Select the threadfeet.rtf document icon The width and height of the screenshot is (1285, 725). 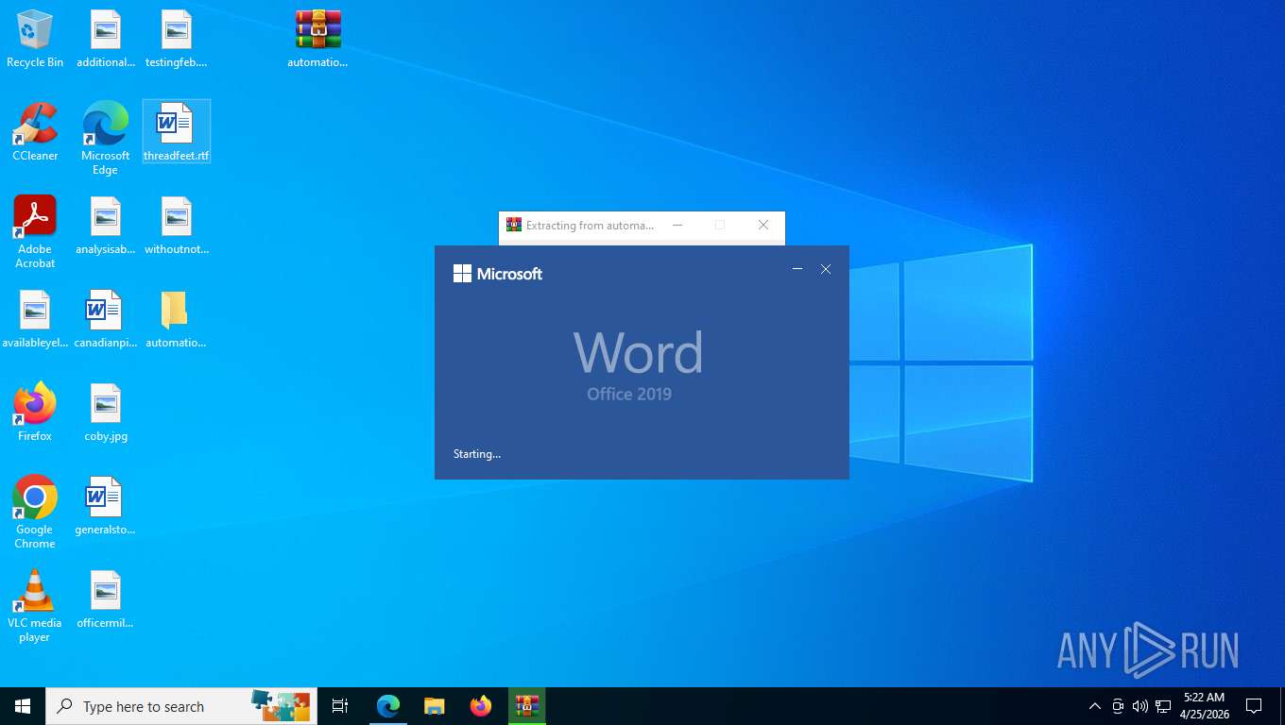tap(177, 132)
